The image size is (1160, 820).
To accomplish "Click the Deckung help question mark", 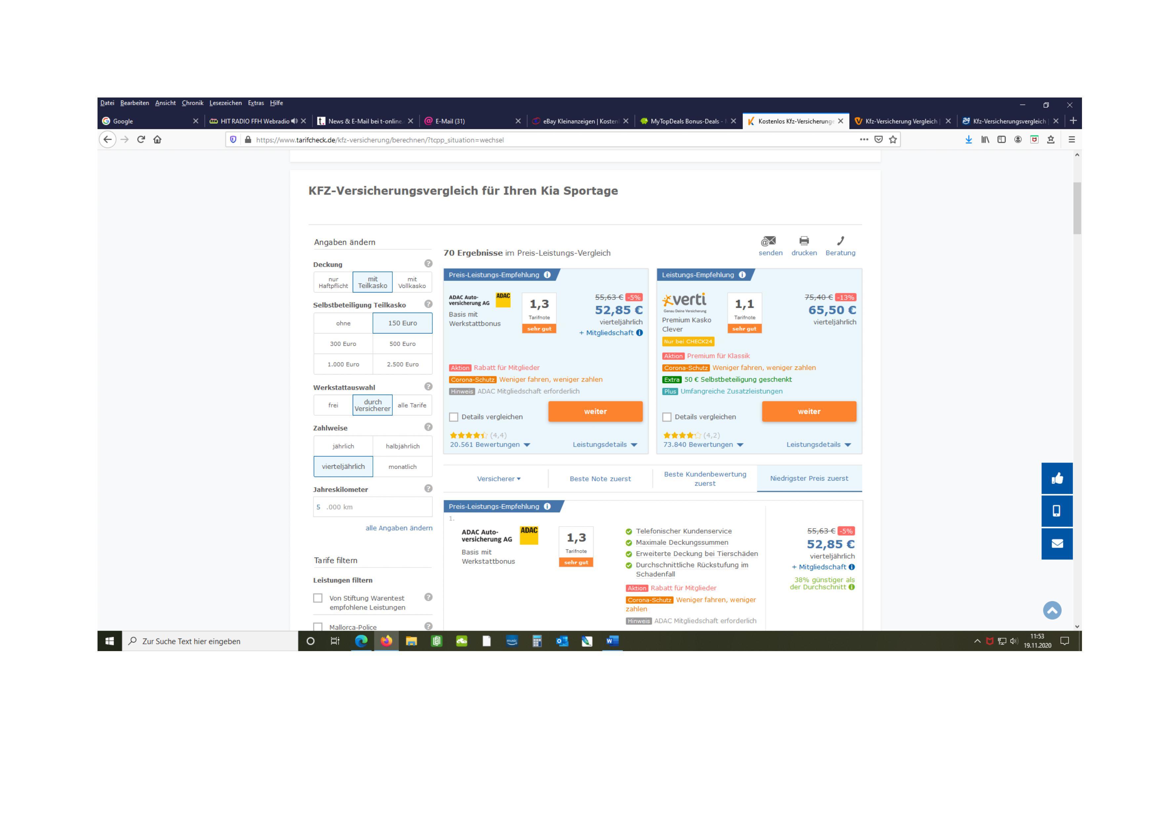I will pyautogui.click(x=428, y=264).
